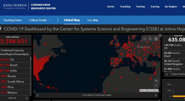Expand the Critical Trends dropdown chevron

tap(50, 20)
